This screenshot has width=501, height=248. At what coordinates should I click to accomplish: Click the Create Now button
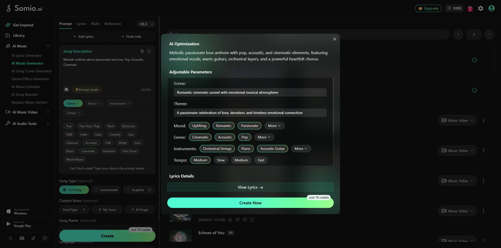coord(250,203)
